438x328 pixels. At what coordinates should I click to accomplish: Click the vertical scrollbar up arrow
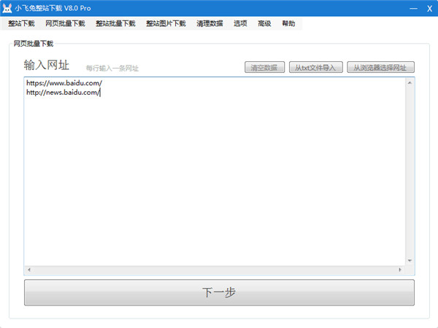coord(410,82)
